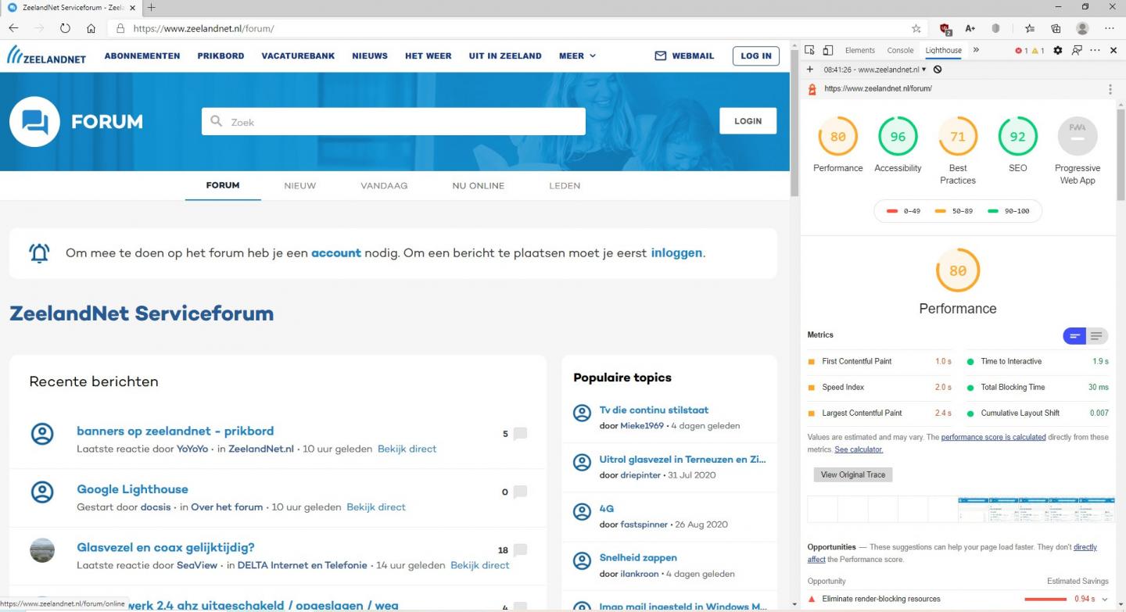The height and width of the screenshot is (612, 1126).
Task: Reload the page with the refresh icon
Action: point(65,28)
